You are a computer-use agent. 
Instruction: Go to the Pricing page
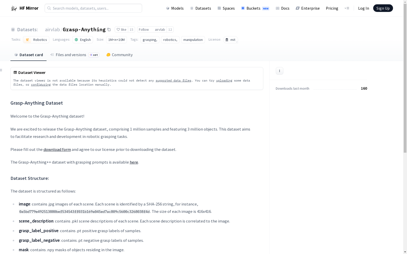332,8
